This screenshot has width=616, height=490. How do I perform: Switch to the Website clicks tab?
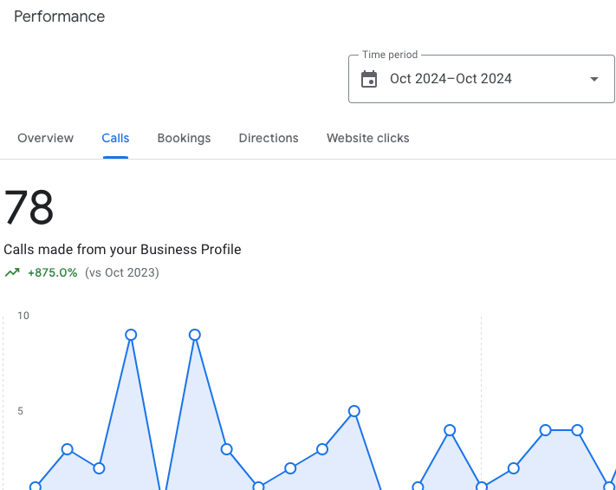(x=367, y=138)
